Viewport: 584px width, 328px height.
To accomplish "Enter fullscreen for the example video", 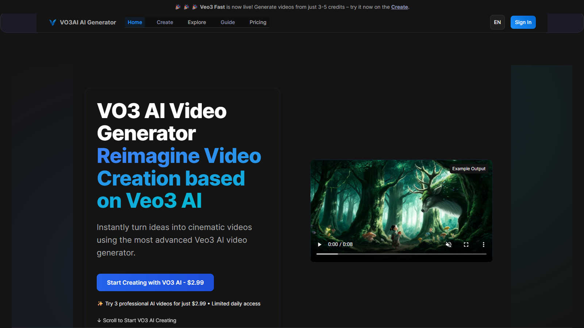I will point(466,245).
